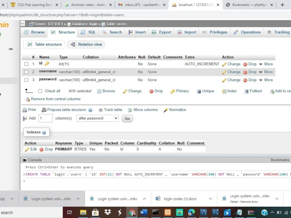Click Bookmarks in the console bar
The width and height of the screenshot is (291, 218).
[280, 160]
